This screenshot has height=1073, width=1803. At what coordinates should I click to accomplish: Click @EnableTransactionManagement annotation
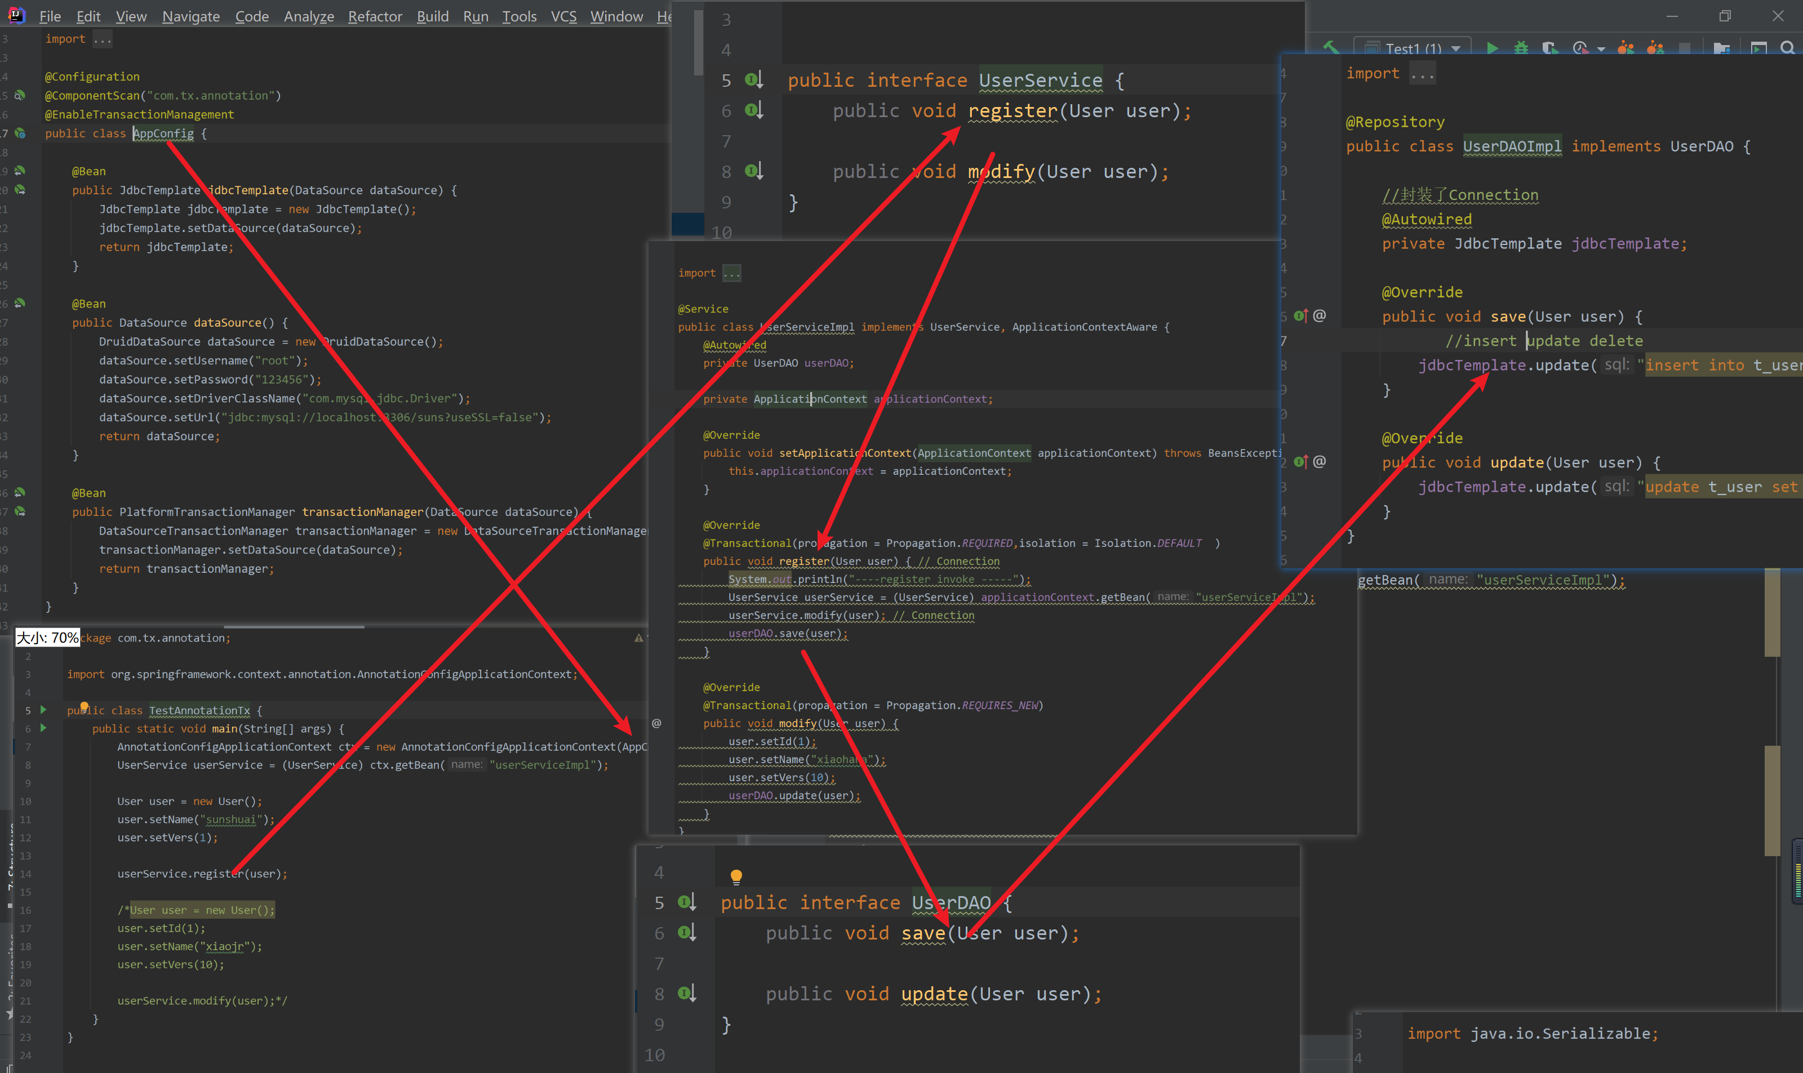coord(140,114)
